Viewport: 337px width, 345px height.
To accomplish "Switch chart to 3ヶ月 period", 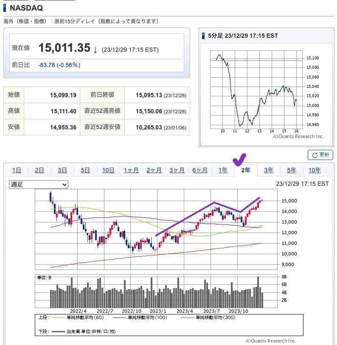I will coord(177,170).
